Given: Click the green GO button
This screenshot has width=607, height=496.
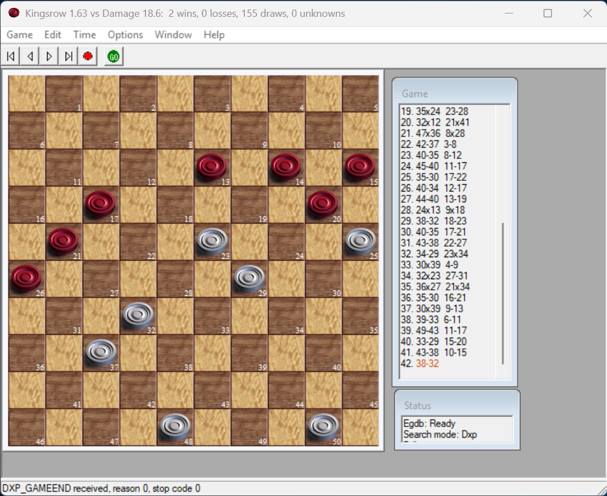Looking at the screenshot, I should click(x=113, y=57).
